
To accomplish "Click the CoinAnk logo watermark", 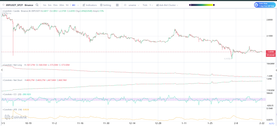I will 15,117.
